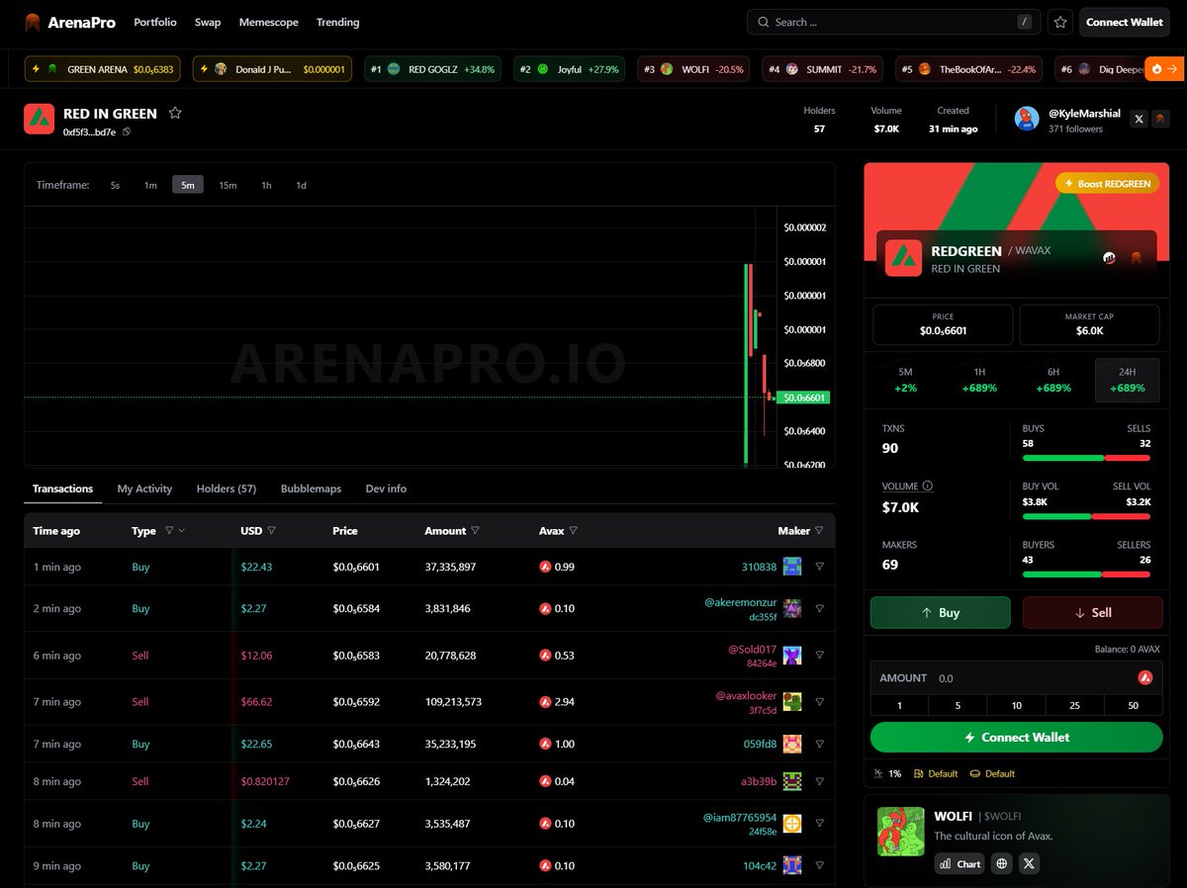Viewport: 1187px width, 888px height.
Task: Go to Memescope
Action: [269, 22]
